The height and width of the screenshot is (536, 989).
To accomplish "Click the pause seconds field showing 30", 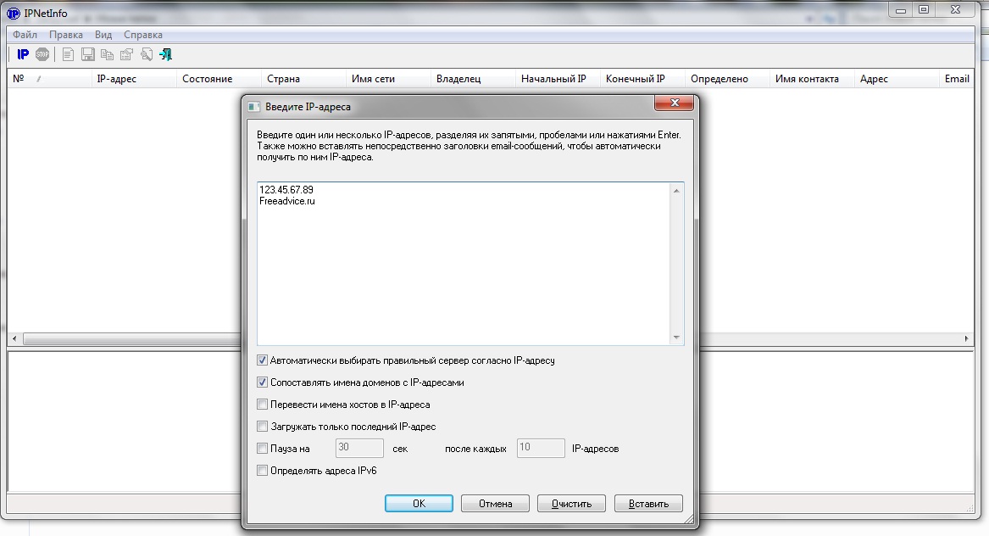I will click(x=359, y=449).
